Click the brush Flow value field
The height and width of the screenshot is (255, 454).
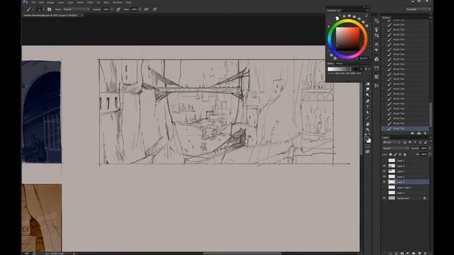134,9
